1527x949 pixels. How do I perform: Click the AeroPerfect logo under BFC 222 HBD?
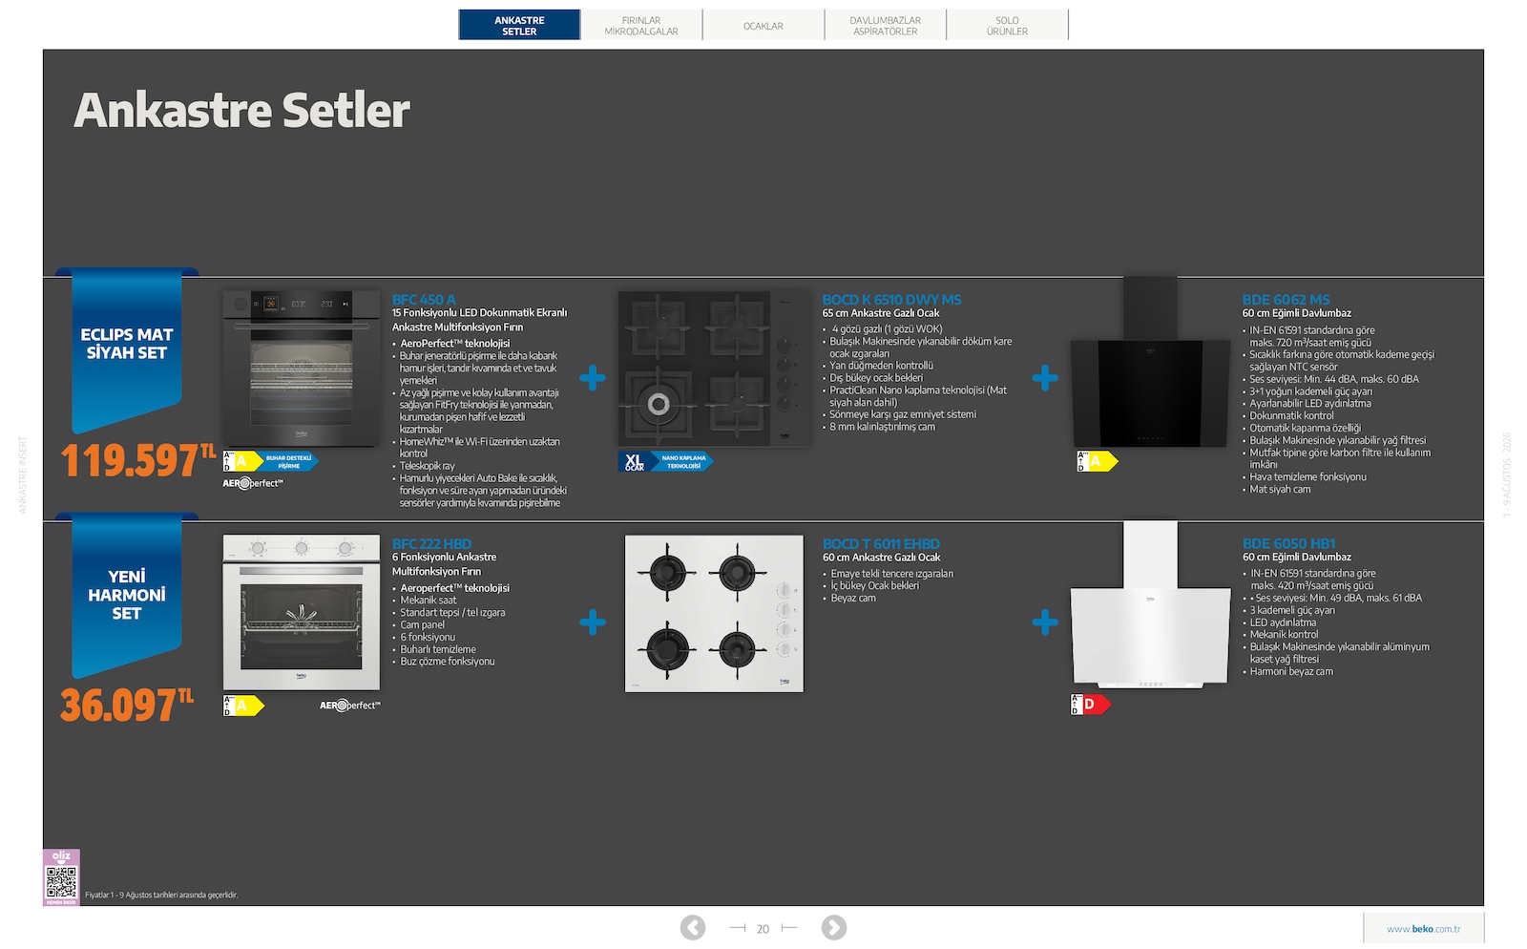(349, 706)
